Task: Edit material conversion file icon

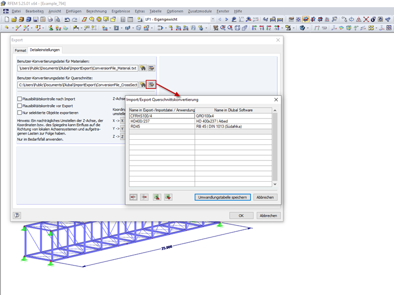Action: tap(151, 68)
